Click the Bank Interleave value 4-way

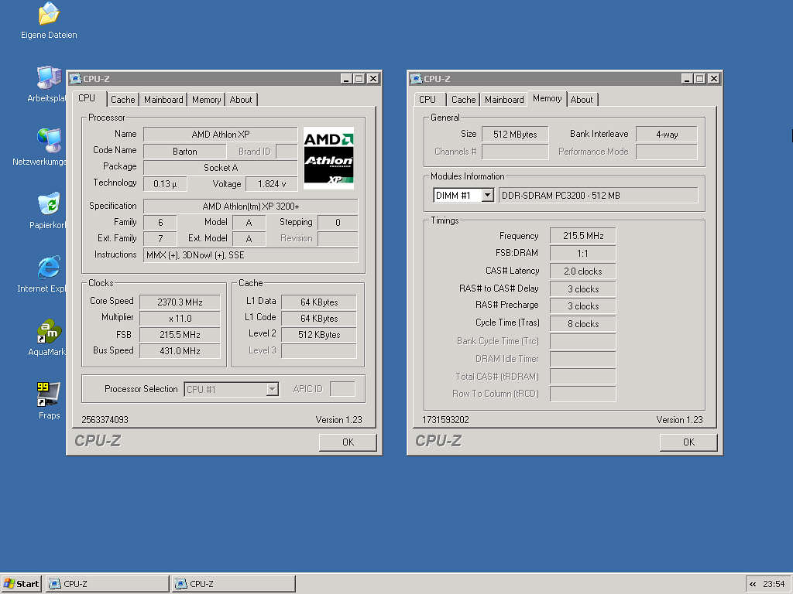click(x=667, y=135)
